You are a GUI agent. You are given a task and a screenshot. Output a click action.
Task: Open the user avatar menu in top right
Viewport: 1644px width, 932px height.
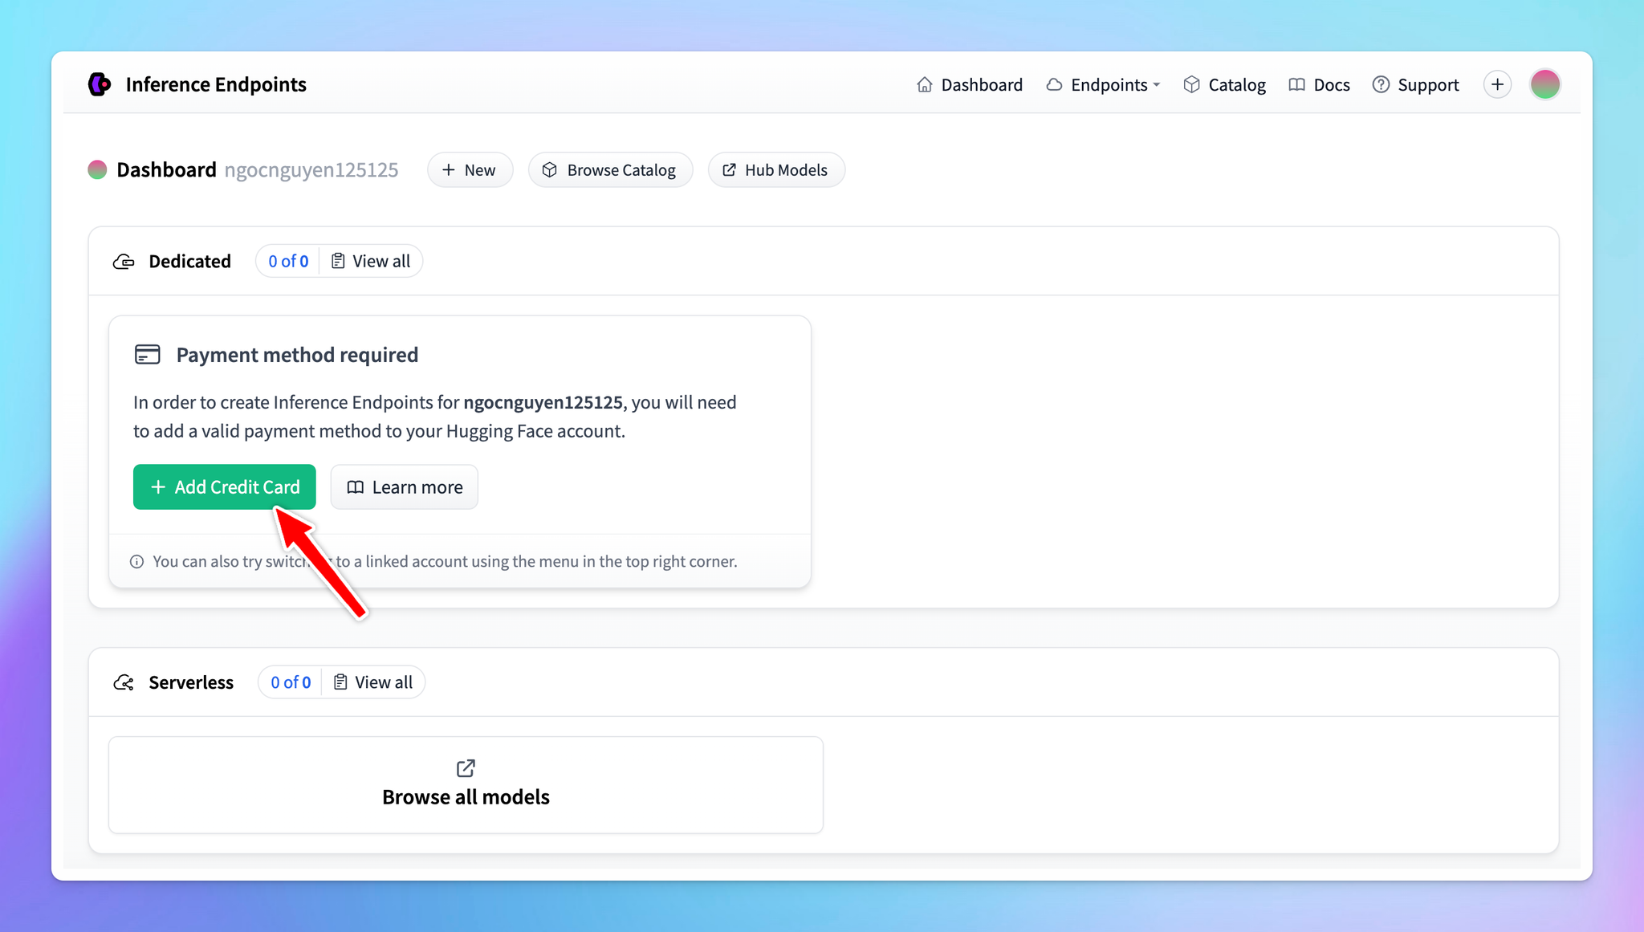click(x=1544, y=84)
